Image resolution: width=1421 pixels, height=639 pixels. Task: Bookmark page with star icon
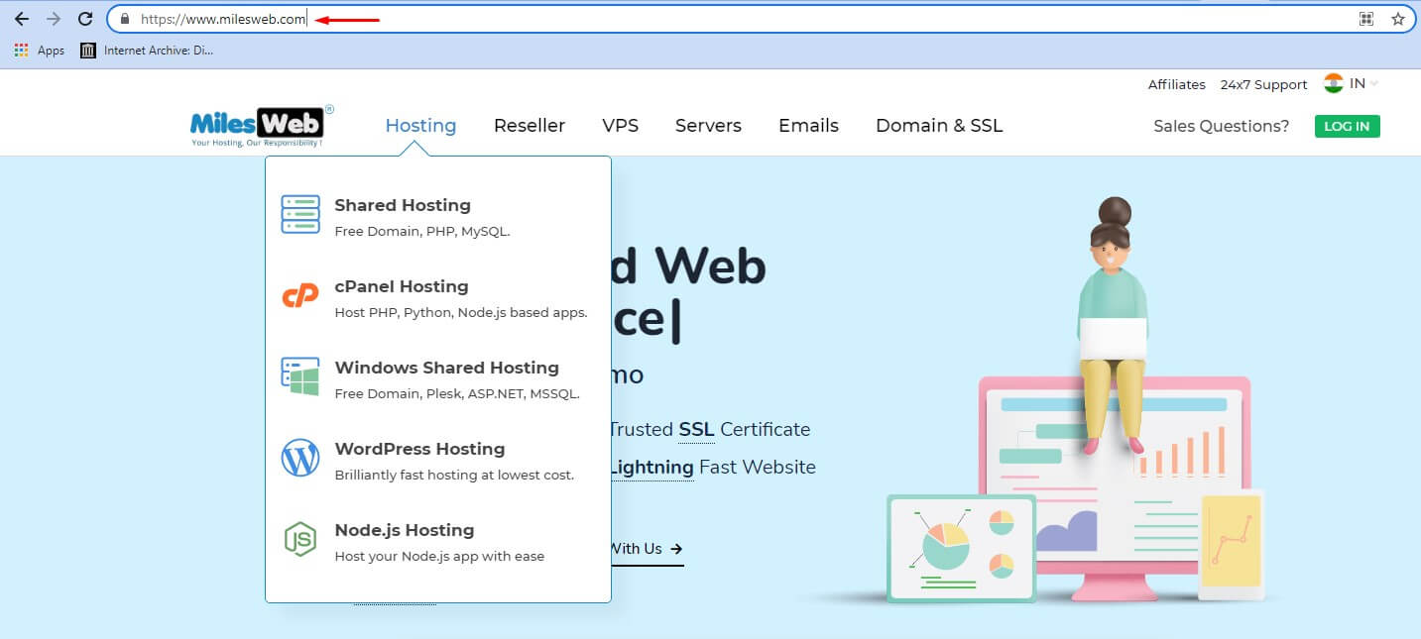pos(1398,19)
